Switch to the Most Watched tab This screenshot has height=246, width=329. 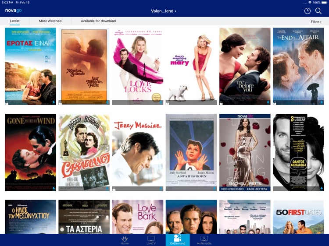(x=50, y=21)
